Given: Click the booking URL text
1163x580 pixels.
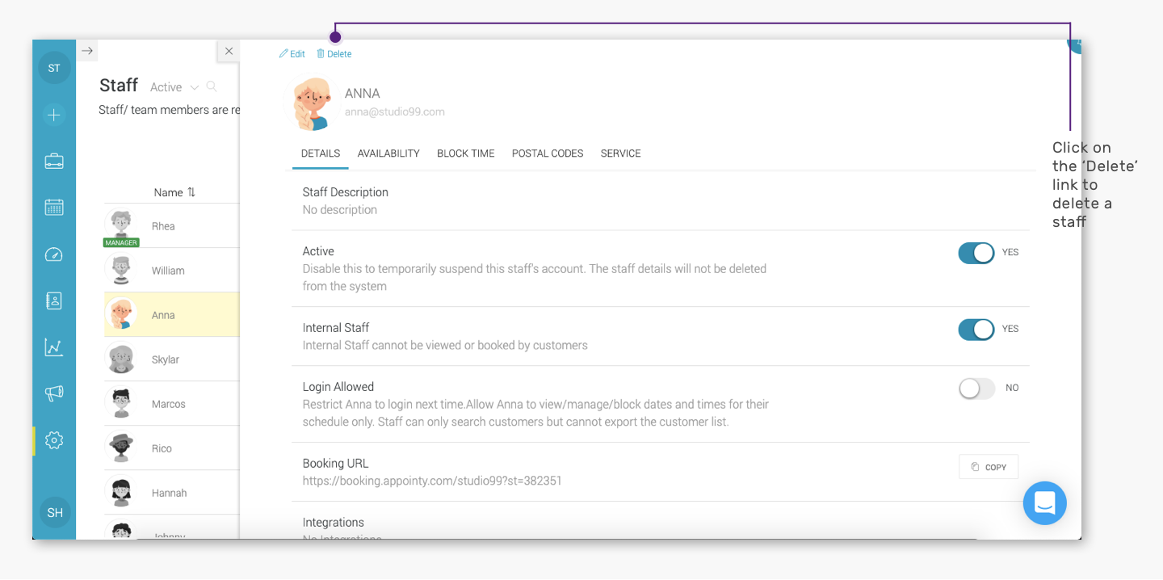Looking at the screenshot, I should tap(432, 481).
